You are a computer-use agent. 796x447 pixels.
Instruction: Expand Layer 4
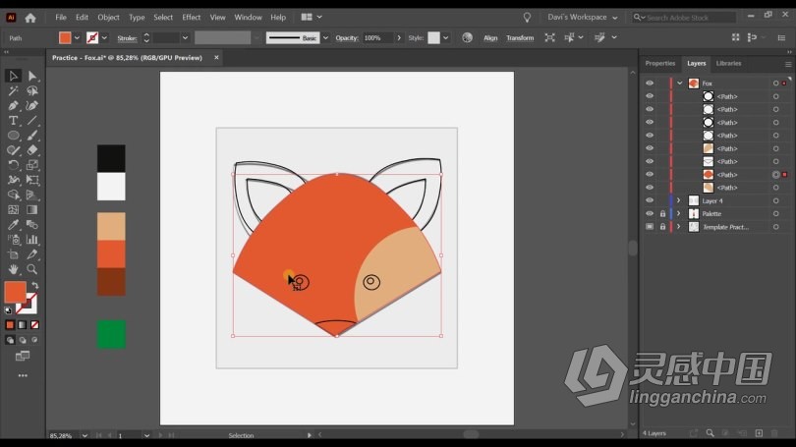[x=678, y=201]
